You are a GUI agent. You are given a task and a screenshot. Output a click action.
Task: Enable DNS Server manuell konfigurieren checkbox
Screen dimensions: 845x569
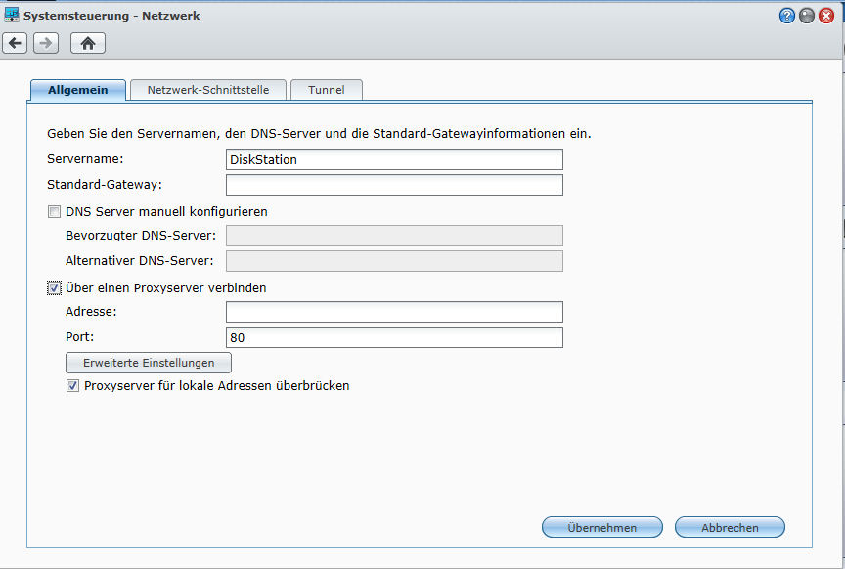coord(54,211)
